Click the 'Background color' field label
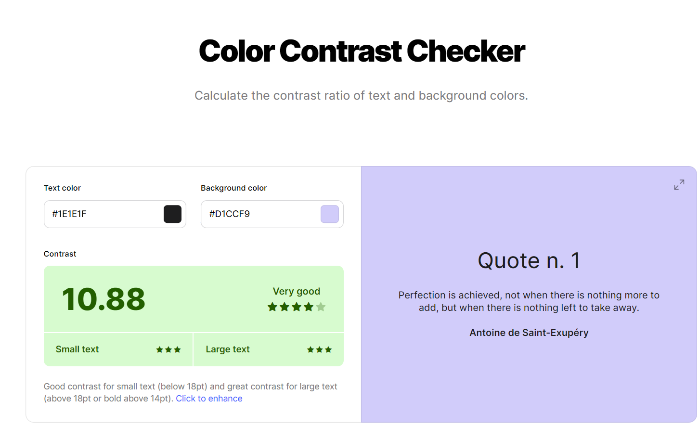The image size is (699, 426). (233, 188)
